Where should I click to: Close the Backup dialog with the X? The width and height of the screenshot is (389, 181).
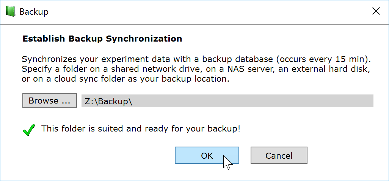(376, 11)
